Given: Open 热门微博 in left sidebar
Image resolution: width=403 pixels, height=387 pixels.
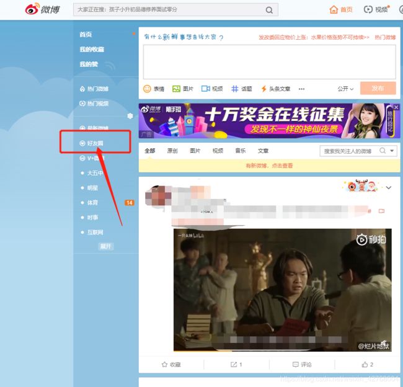Looking at the screenshot, I should tap(94, 89).
